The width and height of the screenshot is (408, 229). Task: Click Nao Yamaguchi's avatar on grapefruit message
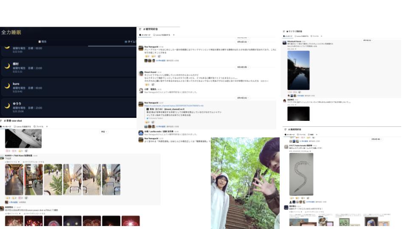141,48
